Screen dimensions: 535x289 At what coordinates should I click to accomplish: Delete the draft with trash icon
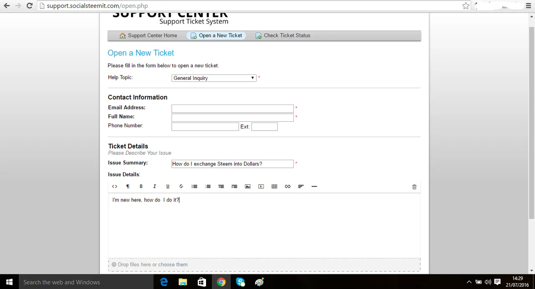coord(414,187)
